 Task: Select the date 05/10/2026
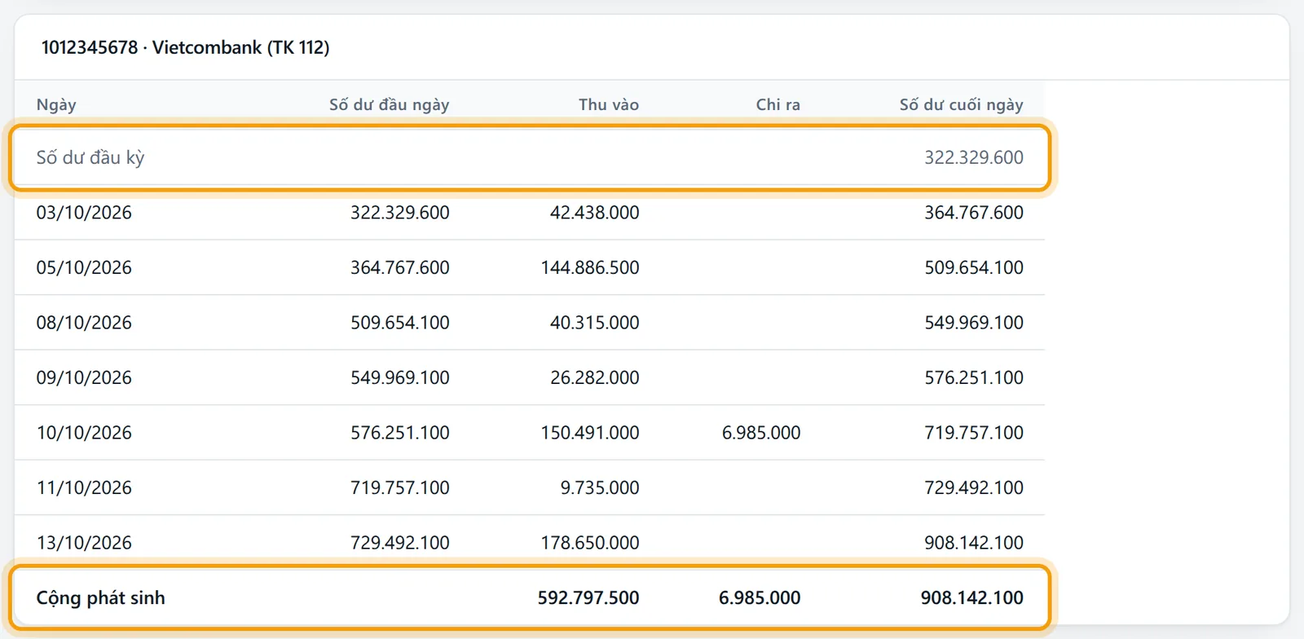coord(84,267)
